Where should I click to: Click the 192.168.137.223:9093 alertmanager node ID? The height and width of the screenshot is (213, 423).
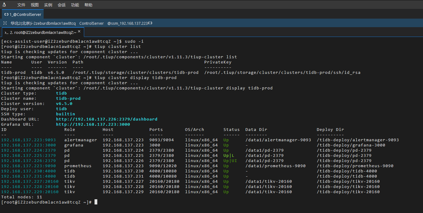pyautogui.click(x=28, y=140)
